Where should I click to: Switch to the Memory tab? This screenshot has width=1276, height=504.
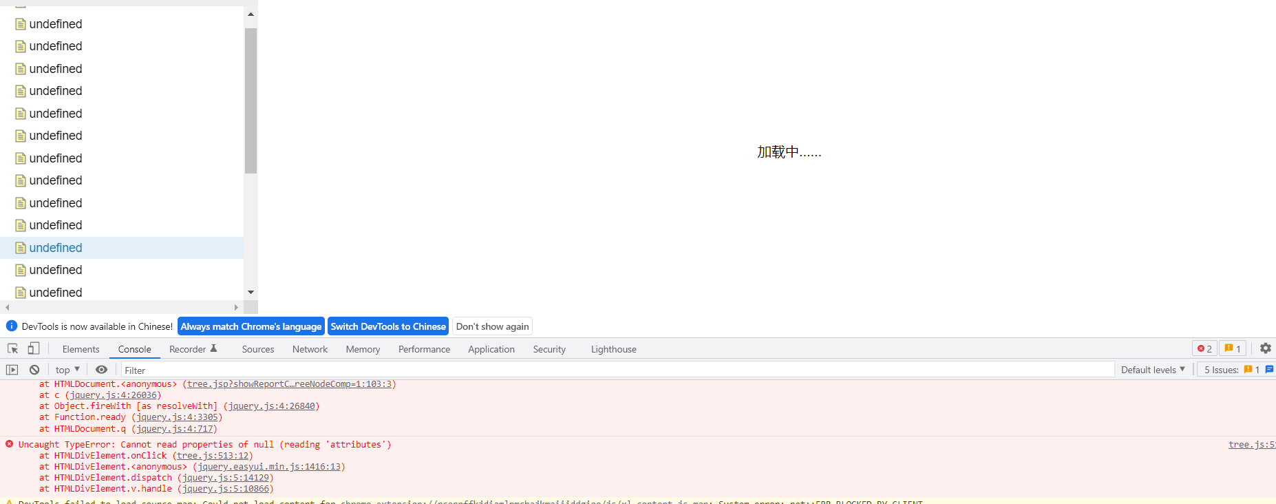coord(363,350)
